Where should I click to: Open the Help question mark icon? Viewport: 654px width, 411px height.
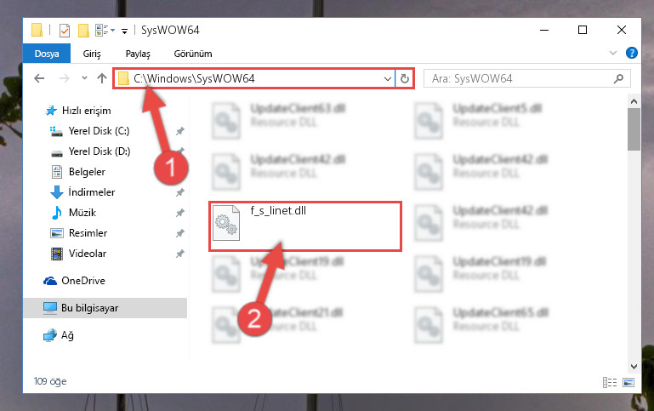(632, 53)
